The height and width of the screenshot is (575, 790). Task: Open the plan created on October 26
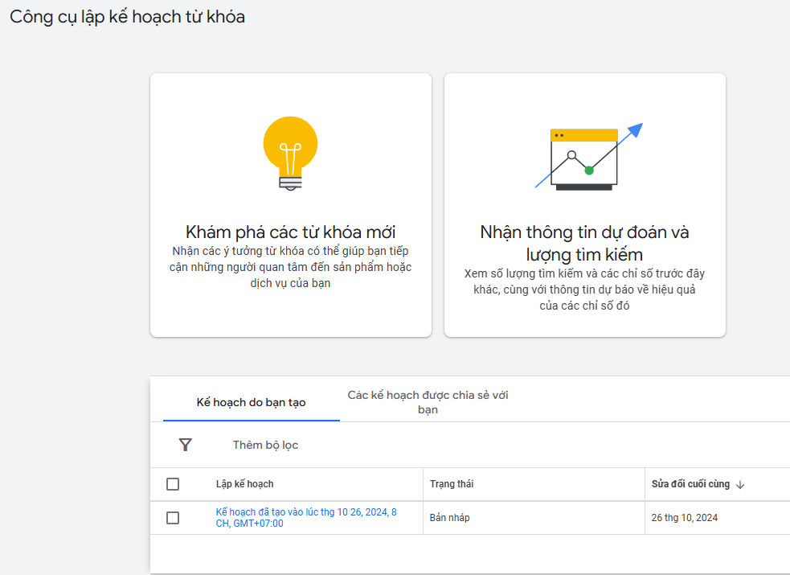[303, 517]
